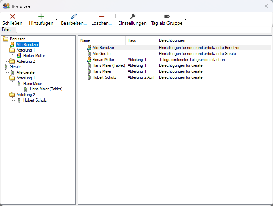The height and width of the screenshot is (206, 273).
Task: Select the Florian Müller row in the list
Action: coord(175,60)
